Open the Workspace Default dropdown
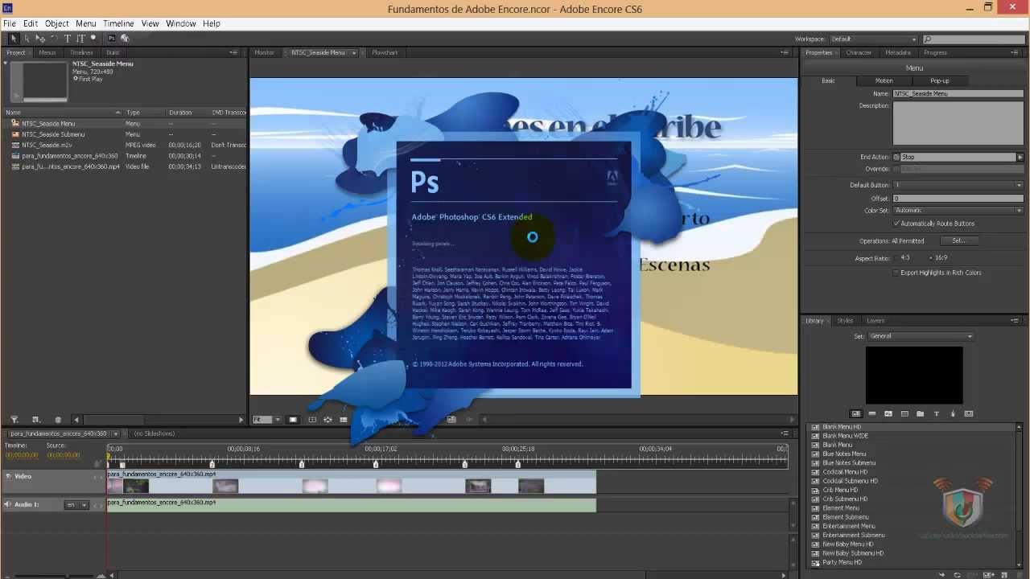This screenshot has width=1030, height=579. (873, 39)
